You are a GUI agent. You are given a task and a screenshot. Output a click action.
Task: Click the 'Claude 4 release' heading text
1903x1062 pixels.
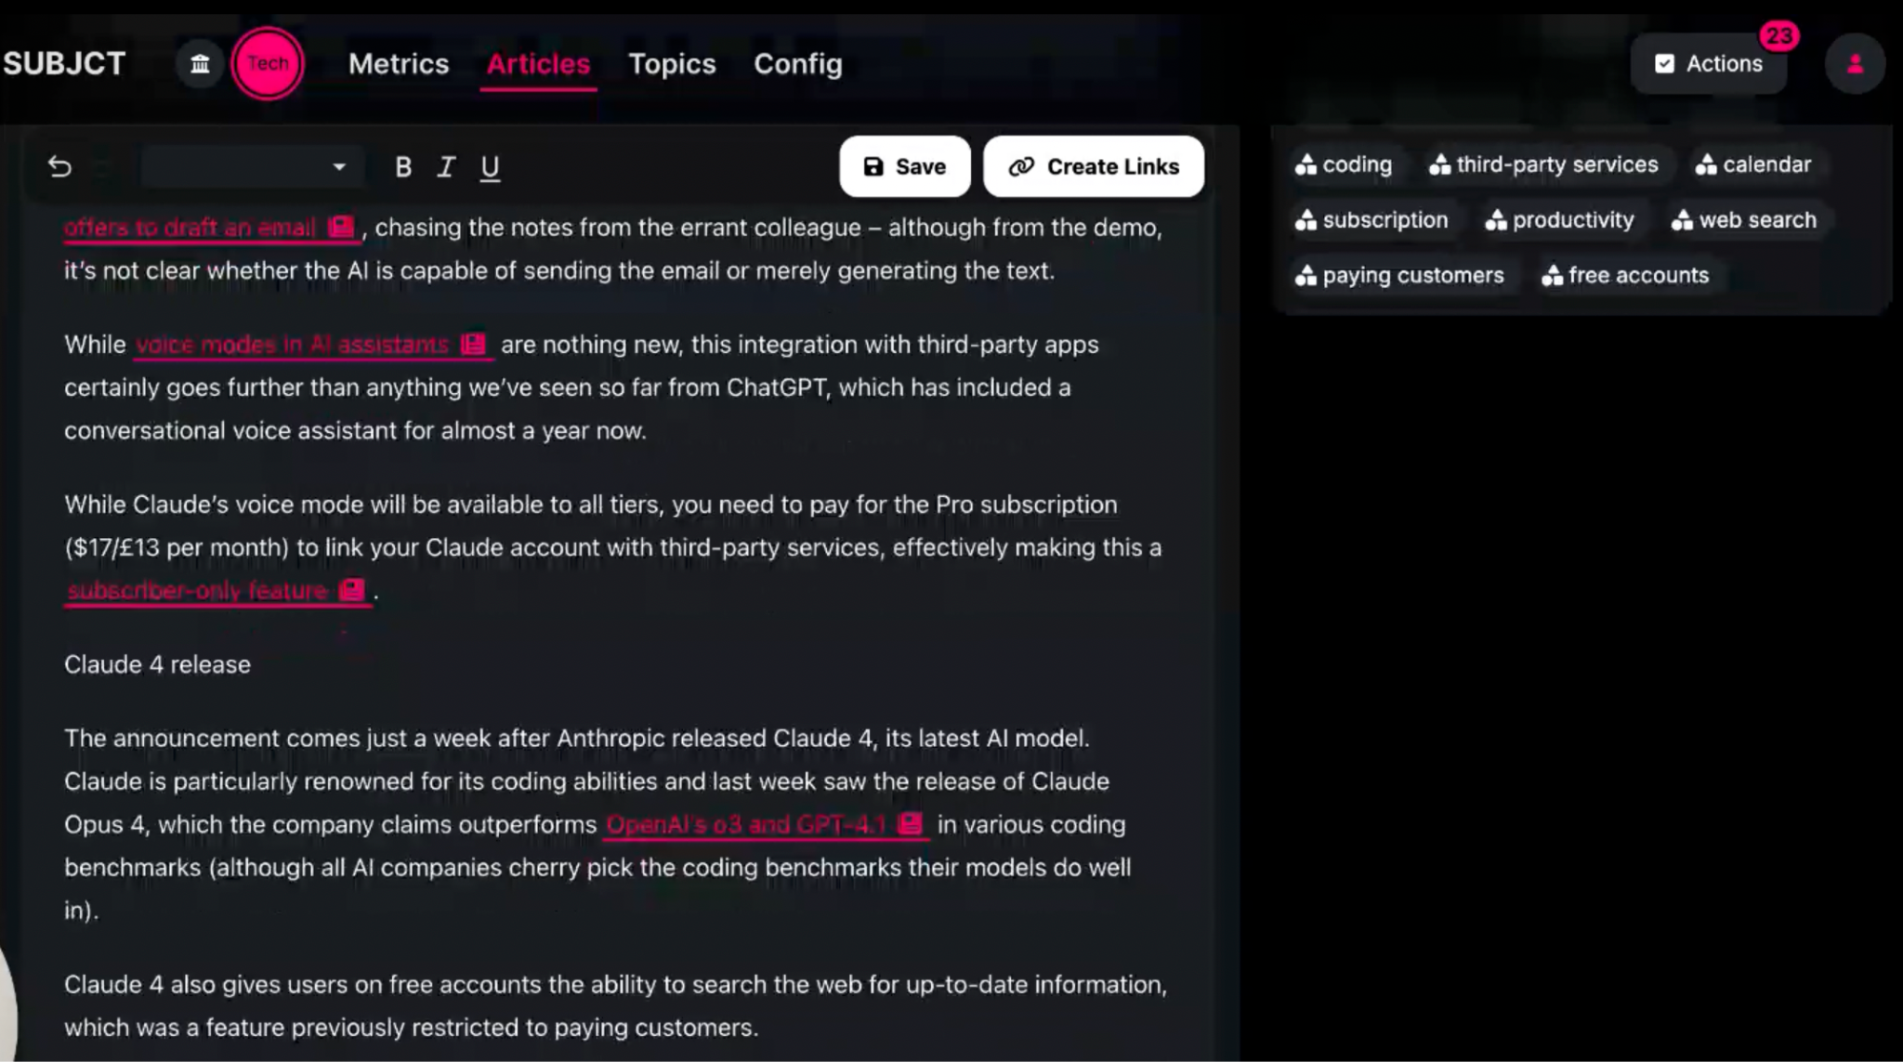[x=157, y=664]
